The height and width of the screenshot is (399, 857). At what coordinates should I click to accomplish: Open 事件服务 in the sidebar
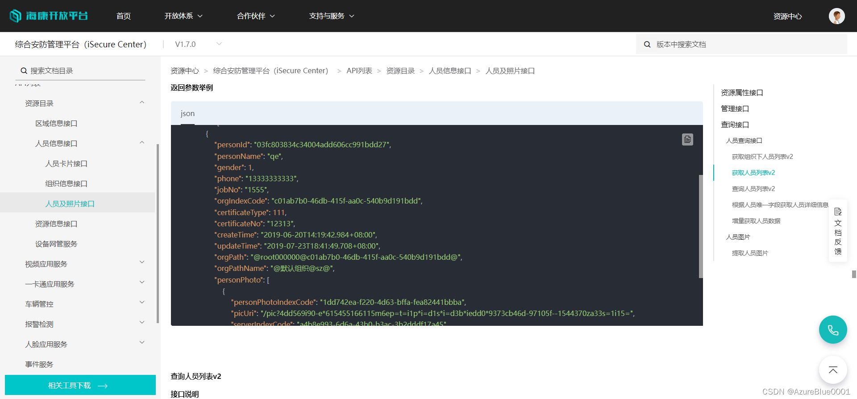39,364
